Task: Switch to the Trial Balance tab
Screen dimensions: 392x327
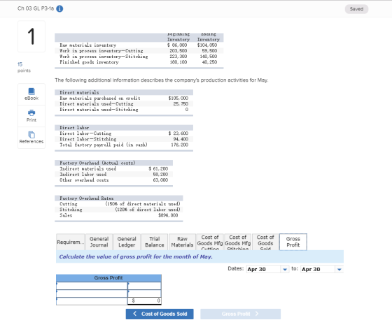Action: pyautogui.click(x=155, y=242)
